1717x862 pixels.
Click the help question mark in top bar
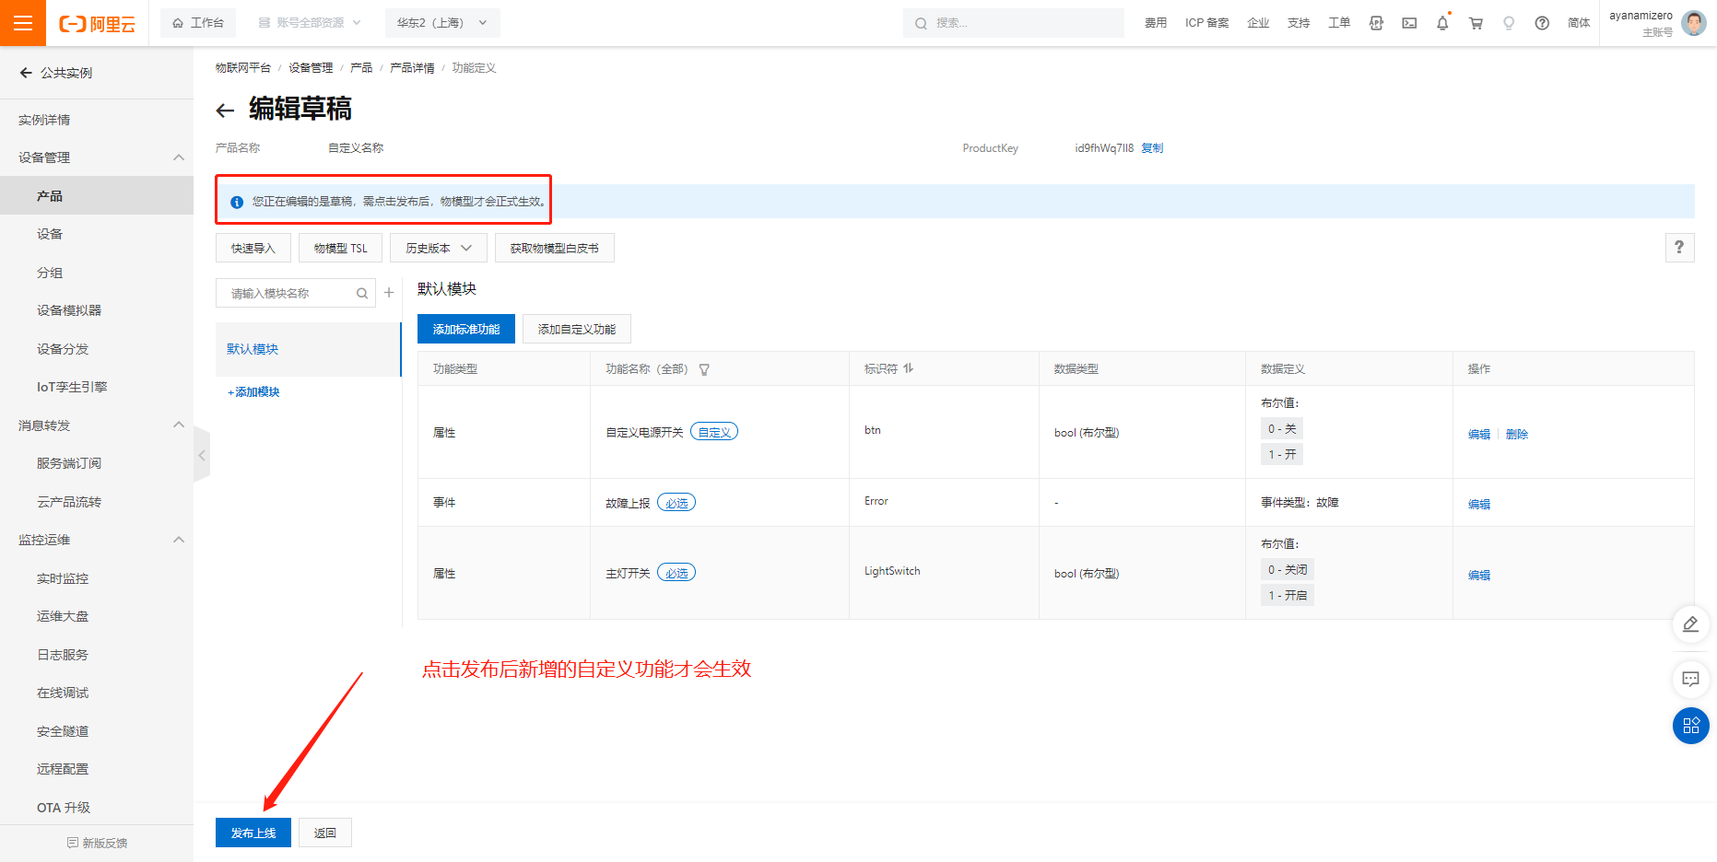[x=1542, y=23]
